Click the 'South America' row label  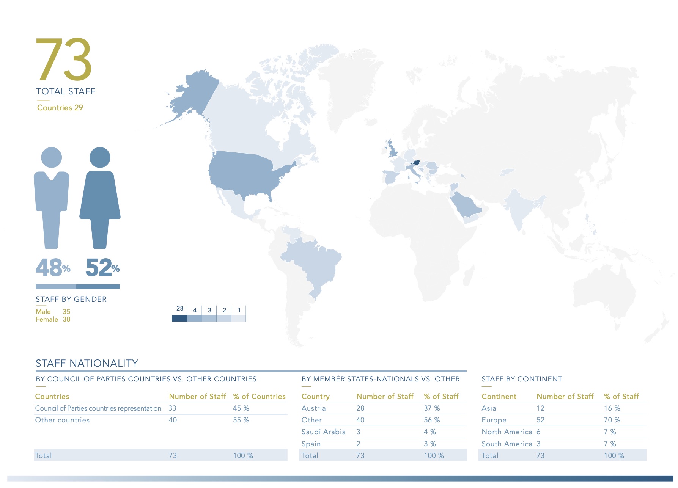[x=507, y=444]
